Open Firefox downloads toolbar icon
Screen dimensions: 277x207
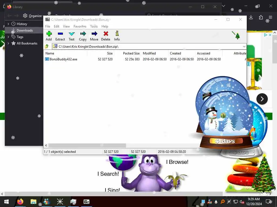[251, 17]
